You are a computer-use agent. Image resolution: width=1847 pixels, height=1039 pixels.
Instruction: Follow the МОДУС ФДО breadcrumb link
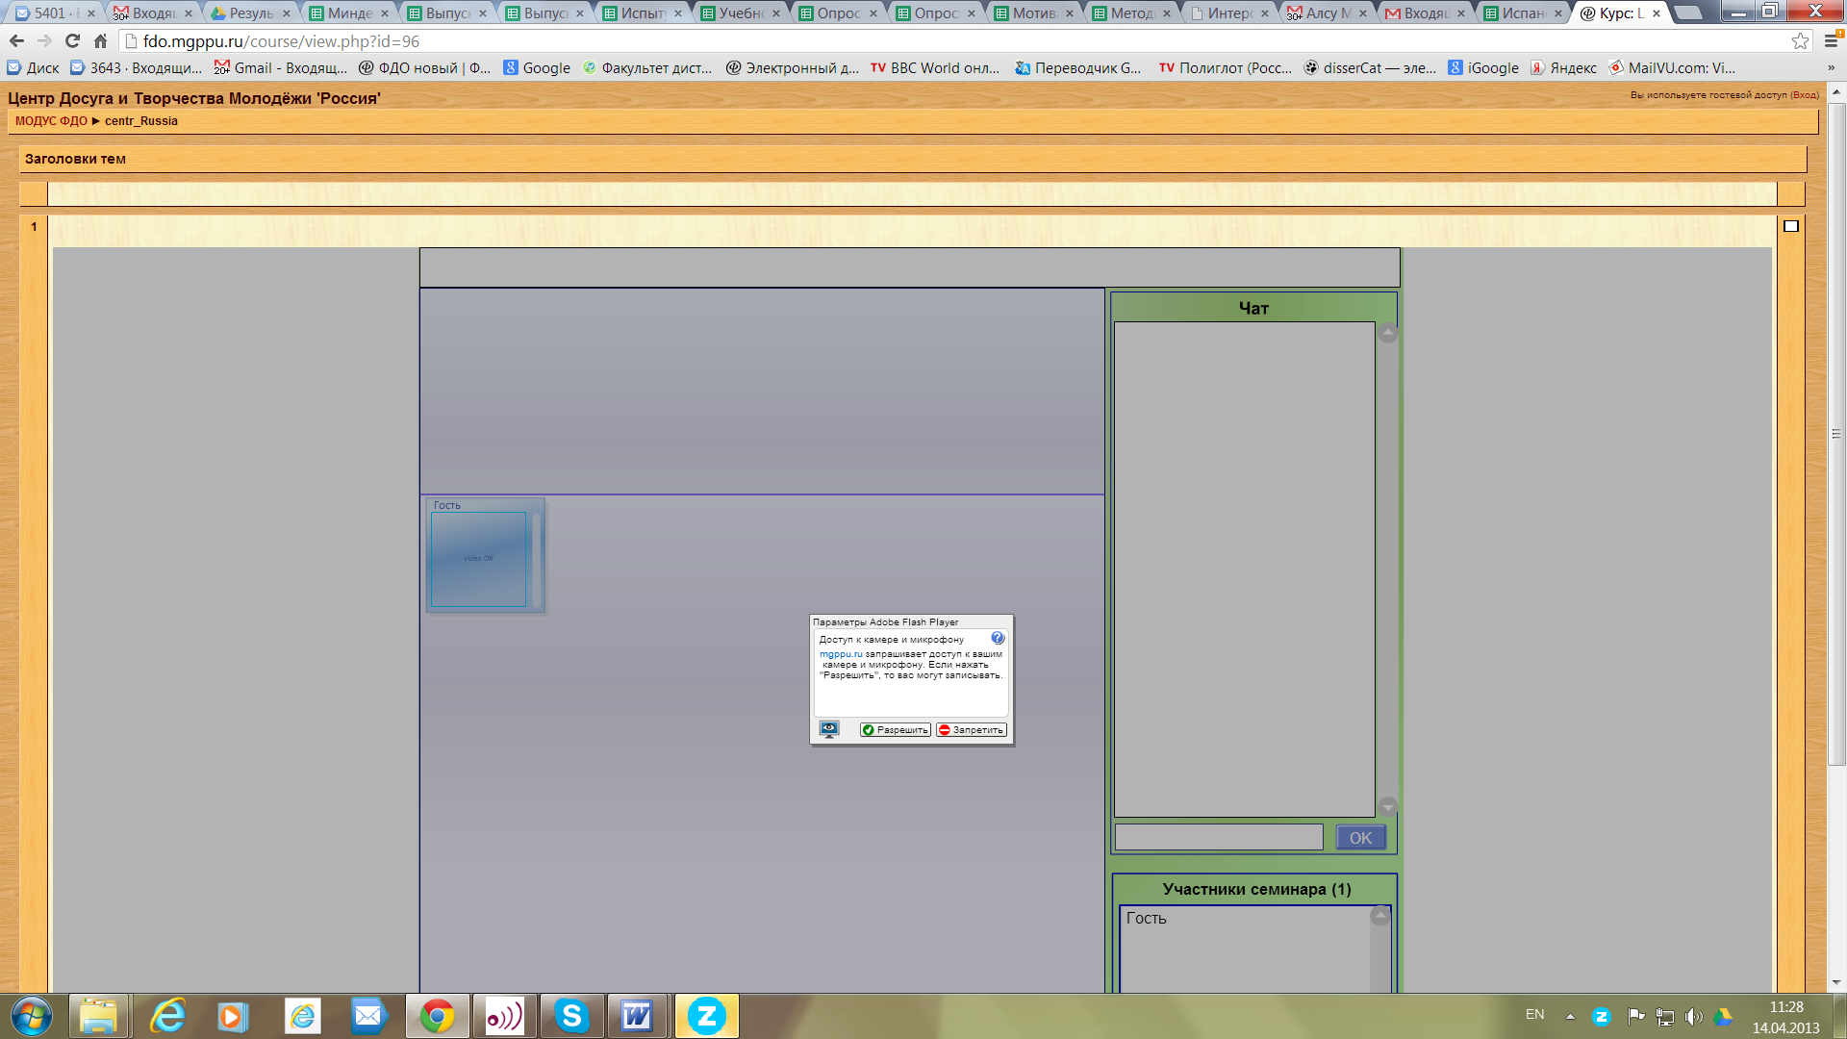[x=51, y=121]
